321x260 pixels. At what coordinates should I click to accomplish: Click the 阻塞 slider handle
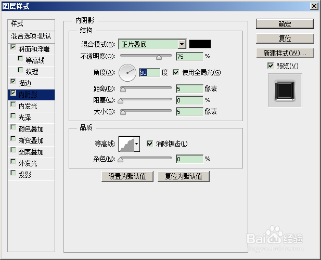pyautogui.click(x=121, y=101)
